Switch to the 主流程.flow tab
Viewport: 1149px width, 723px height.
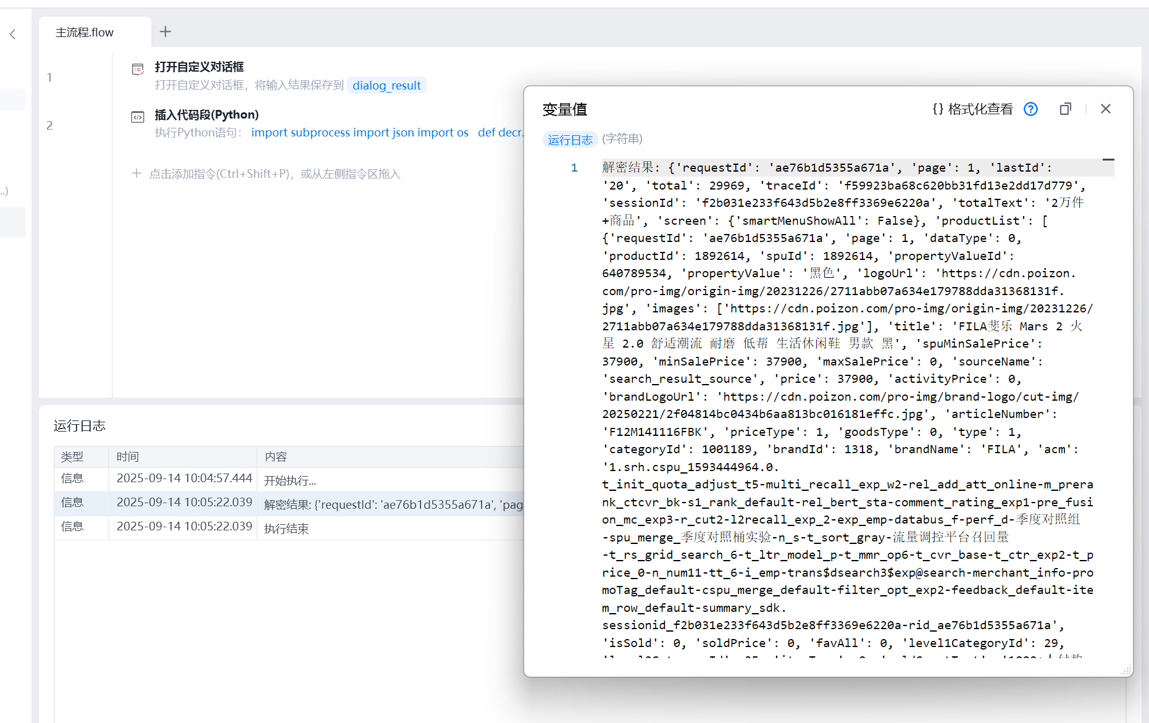coord(85,33)
